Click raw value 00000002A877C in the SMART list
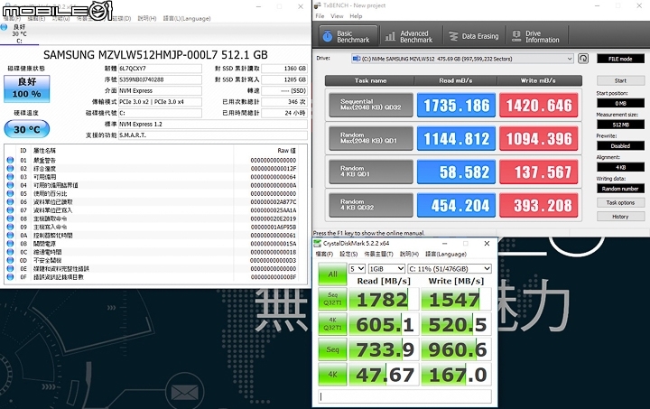This screenshot has width=650, height=409. point(274,202)
